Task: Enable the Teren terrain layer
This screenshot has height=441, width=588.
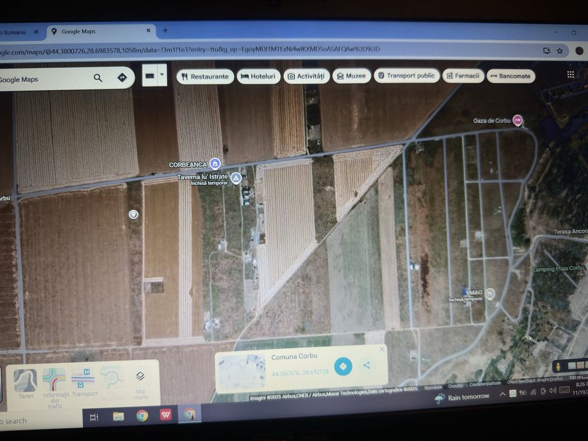Action: [25, 383]
